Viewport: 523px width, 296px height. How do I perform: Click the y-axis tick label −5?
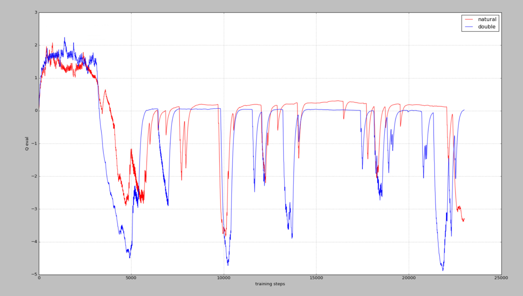click(x=35, y=274)
